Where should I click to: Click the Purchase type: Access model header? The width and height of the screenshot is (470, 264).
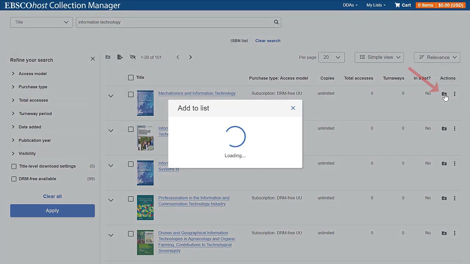pyautogui.click(x=278, y=78)
